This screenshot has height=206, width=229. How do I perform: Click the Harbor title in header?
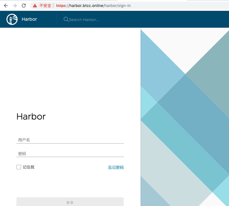click(29, 19)
